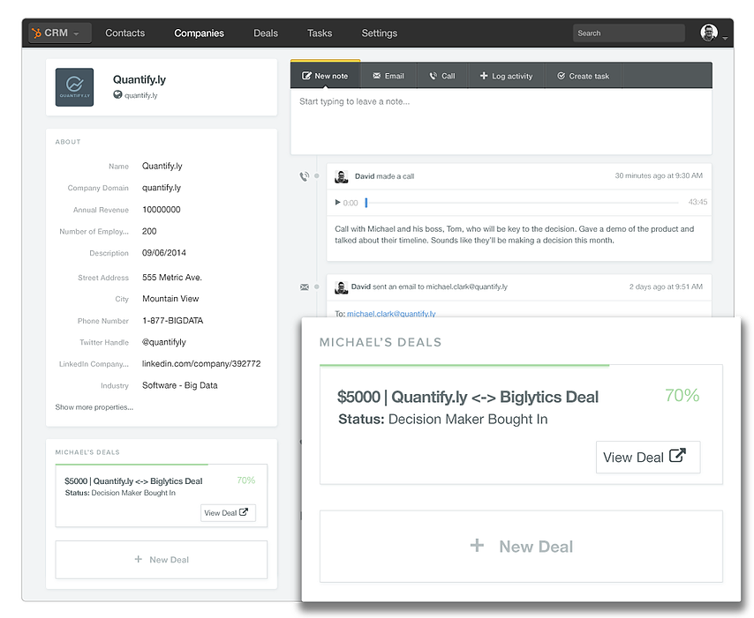Click David's avatar on the call entry
This screenshot has width=754, height=618.
(342, 176)
